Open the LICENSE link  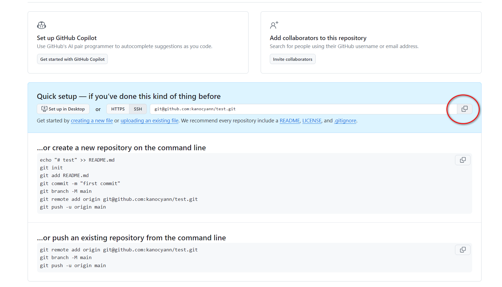click(x=312, y=121)
